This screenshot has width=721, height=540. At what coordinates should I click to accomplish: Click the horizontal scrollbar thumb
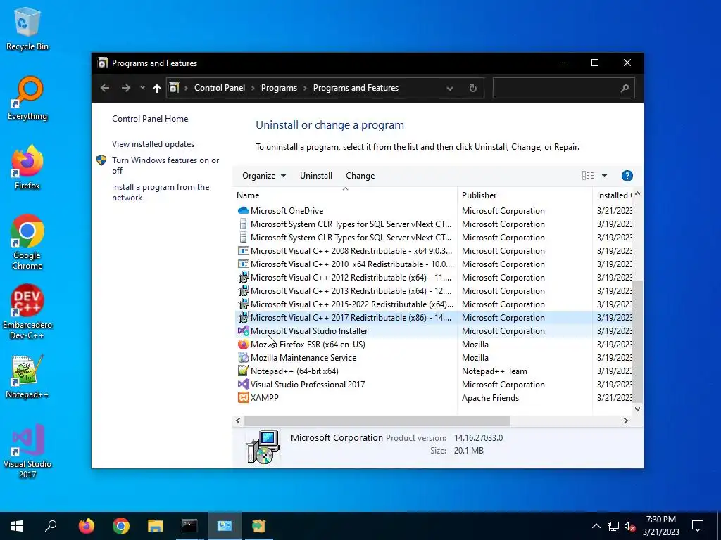(377, 420)
